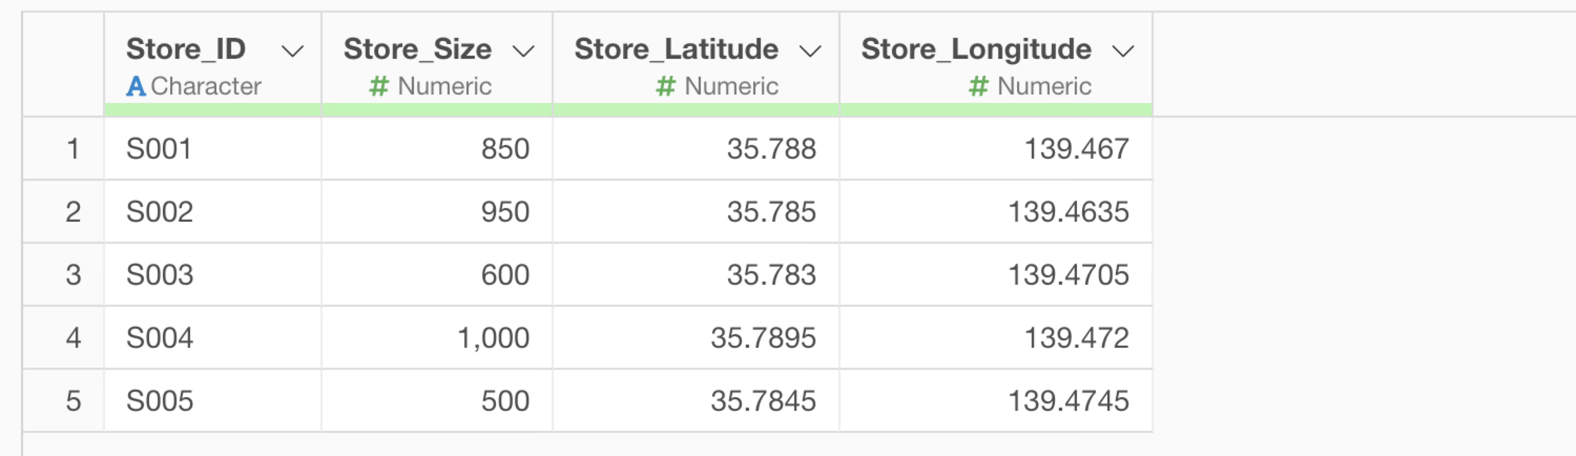Click the 850 Store_Size cell
The width and height of the screenshot is (1576, 456).
click(x=505, y=149)
